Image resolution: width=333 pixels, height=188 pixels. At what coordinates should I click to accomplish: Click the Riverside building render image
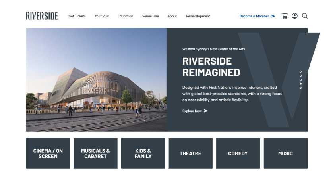(97, 80)
